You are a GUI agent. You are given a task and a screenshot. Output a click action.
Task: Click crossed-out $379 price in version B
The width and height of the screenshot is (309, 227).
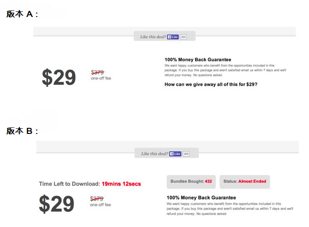pyautogui.click(x=96, y=199)
